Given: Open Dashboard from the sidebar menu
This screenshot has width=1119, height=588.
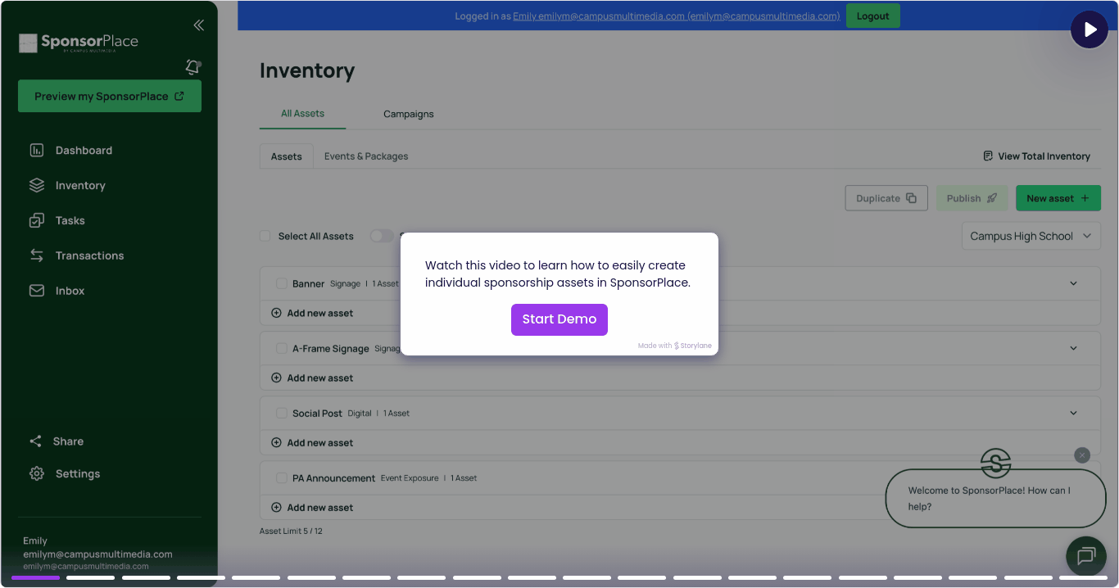Looking at the screenshot, I should pyautogui.click(x=84, y=151).
